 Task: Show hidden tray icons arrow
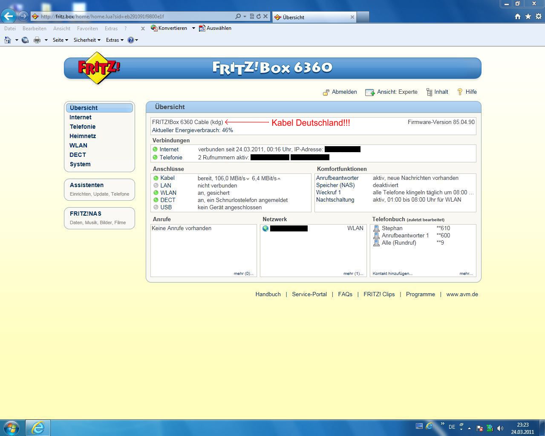469,428
